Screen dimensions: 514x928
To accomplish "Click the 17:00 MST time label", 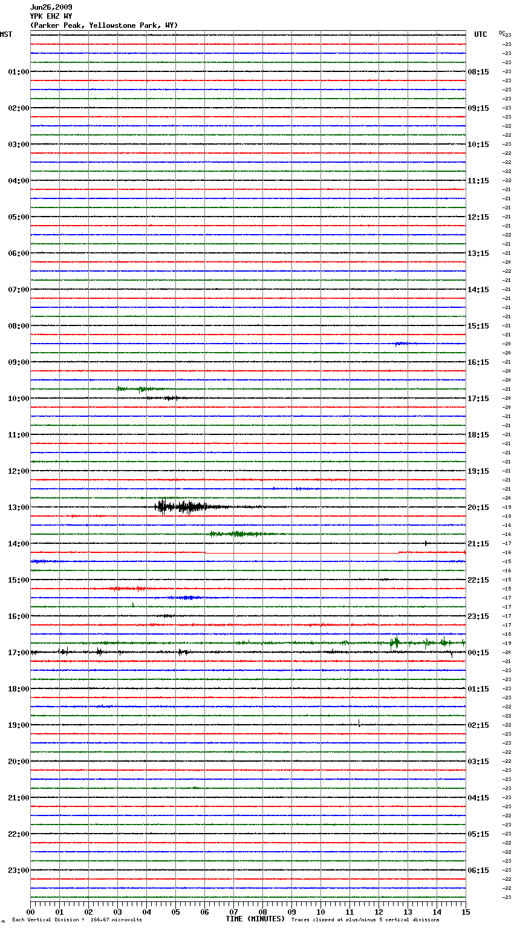I will click(18, 653).
